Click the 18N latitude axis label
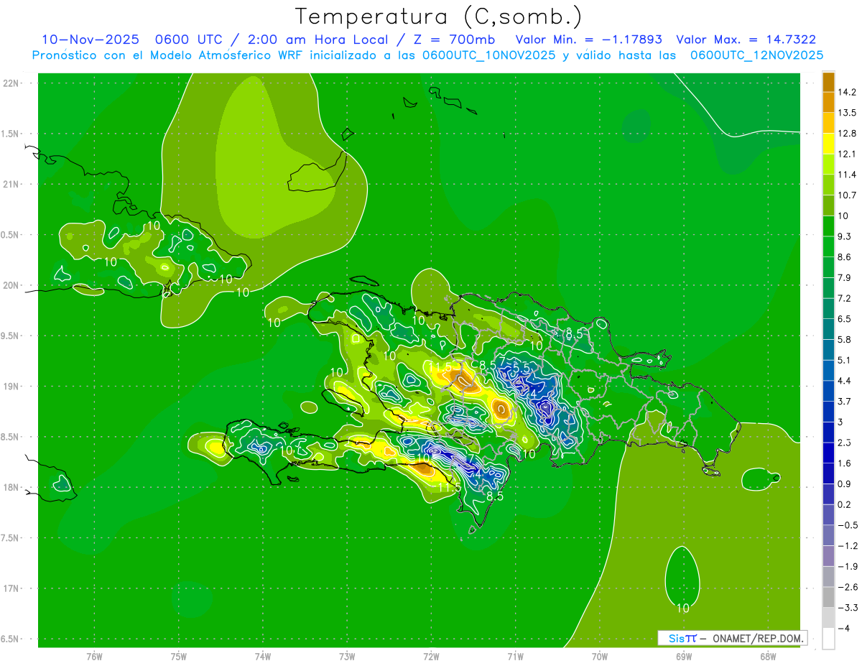The width and height of the screenshot is (862, 666). tap(11, 487)
